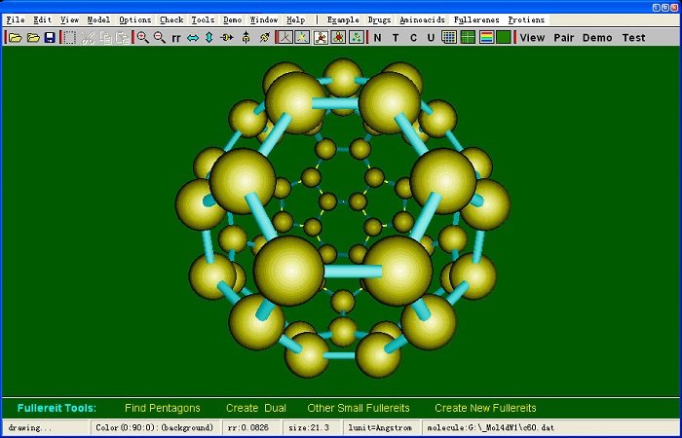This screenshot has height=438, width=682.
Task: Toggle the N toolbar button
Action: click(378, 38)
